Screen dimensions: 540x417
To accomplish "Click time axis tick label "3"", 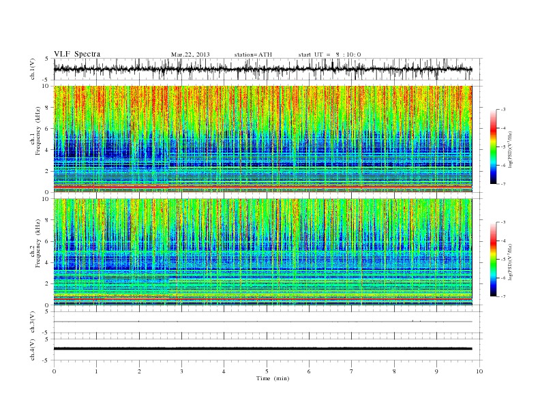I will click(182, 371).
